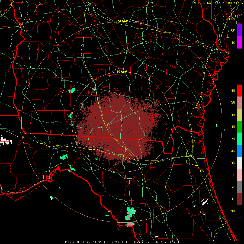Screen dimensions: 244x244
Task: Click the IC light pink legend swatch
Action: pyautogui.click(x=239, y=175)
